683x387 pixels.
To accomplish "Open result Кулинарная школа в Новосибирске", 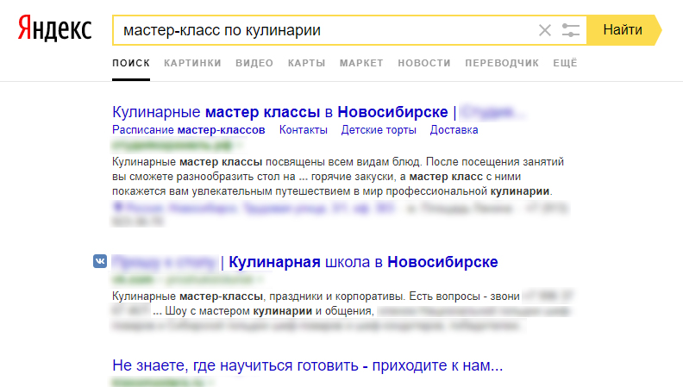I will 363,262.
